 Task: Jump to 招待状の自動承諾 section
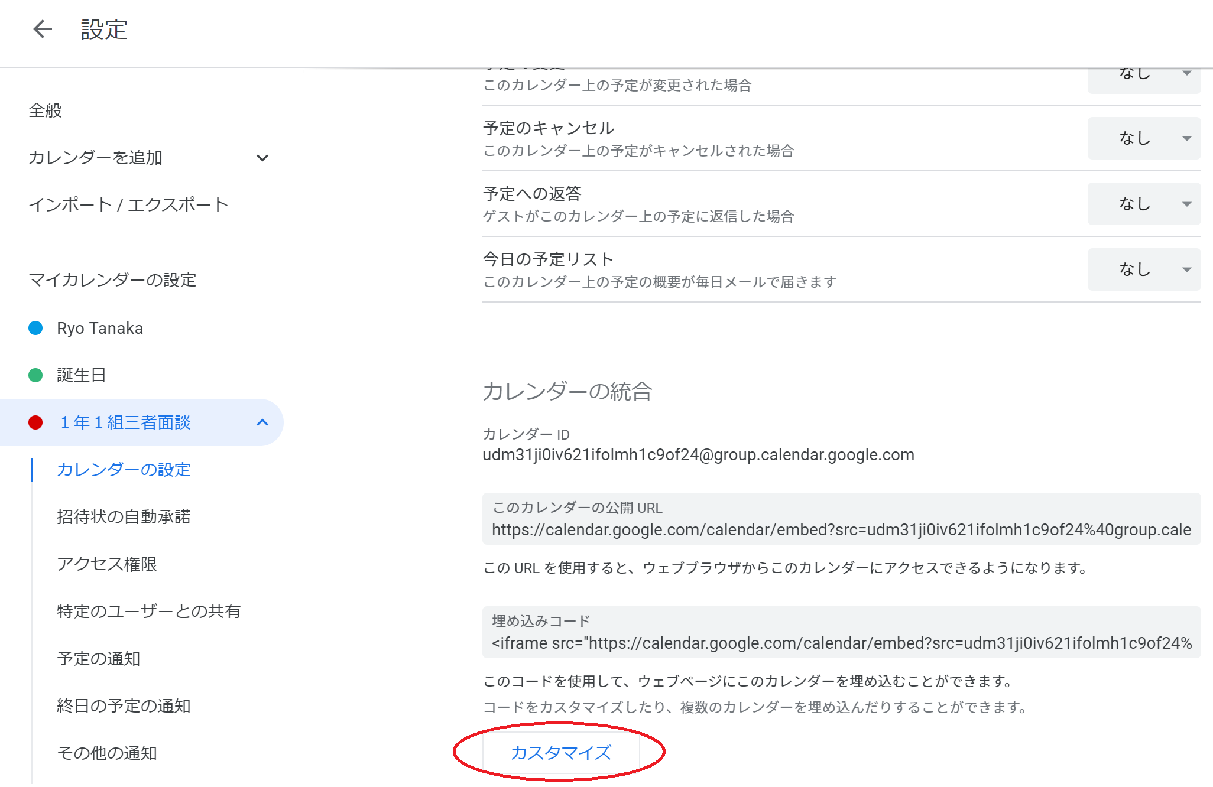pos(124,517)
